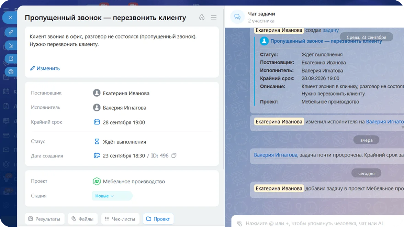Viewport: 404px width, 227px height.
Task: Click Валерия Игнатова name in Исполнитель row
Action: coord(124,108)
